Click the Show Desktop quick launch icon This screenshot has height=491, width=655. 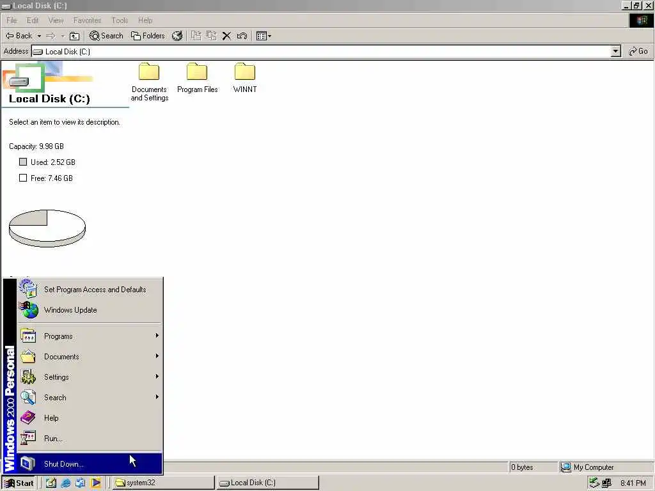51,483
